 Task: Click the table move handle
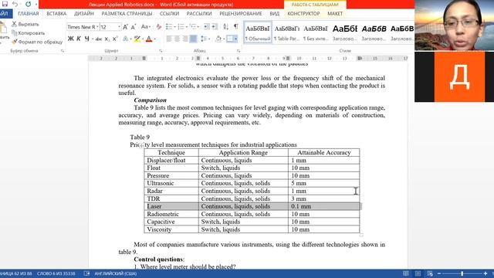click(141, 145)
